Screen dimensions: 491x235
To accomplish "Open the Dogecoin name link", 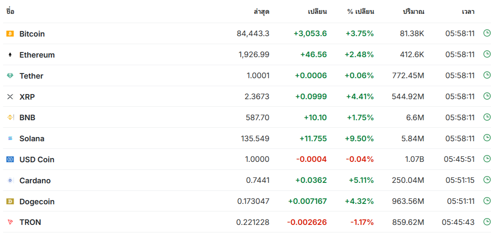I will tap(37, 201).
